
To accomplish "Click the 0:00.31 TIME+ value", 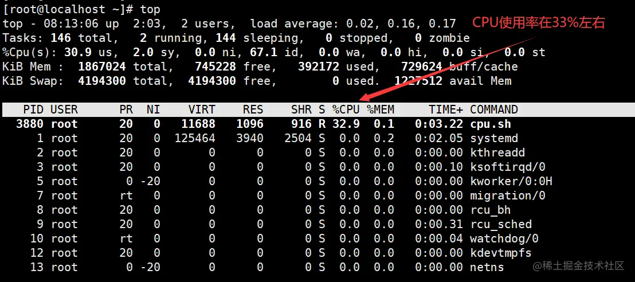I will coord(438,224).
